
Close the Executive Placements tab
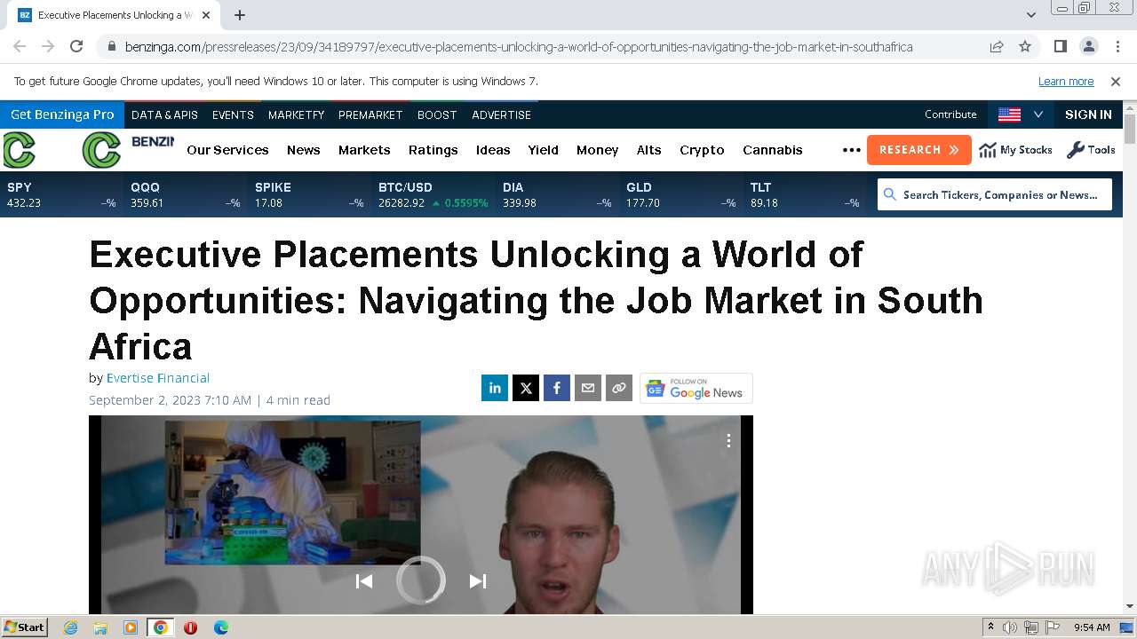206,15
